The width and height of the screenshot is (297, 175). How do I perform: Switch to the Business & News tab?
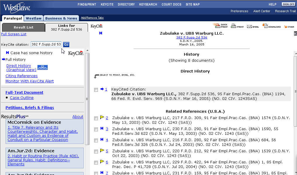pyautogui.click(x=61, y=18)
